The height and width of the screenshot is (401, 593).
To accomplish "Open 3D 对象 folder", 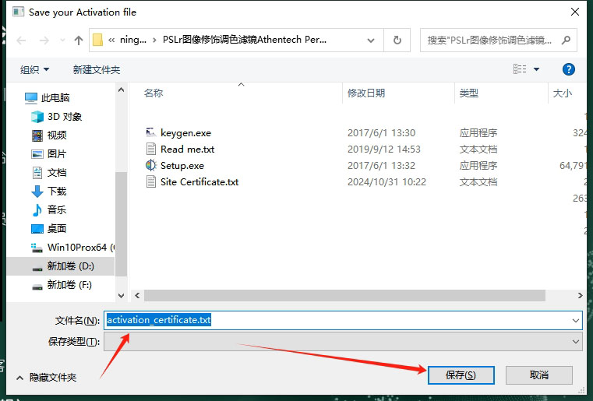I will tap(57, 117).
